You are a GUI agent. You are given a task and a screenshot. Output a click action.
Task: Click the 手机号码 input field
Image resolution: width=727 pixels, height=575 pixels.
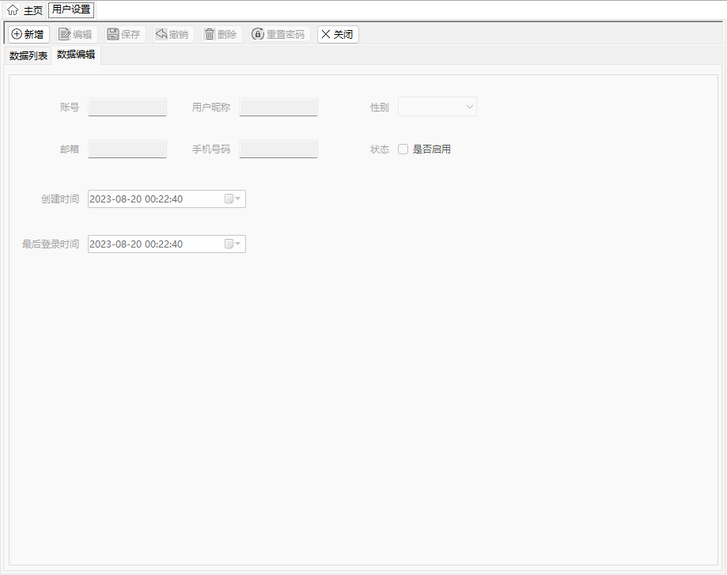pyautogui.click(x=278, y=149)
